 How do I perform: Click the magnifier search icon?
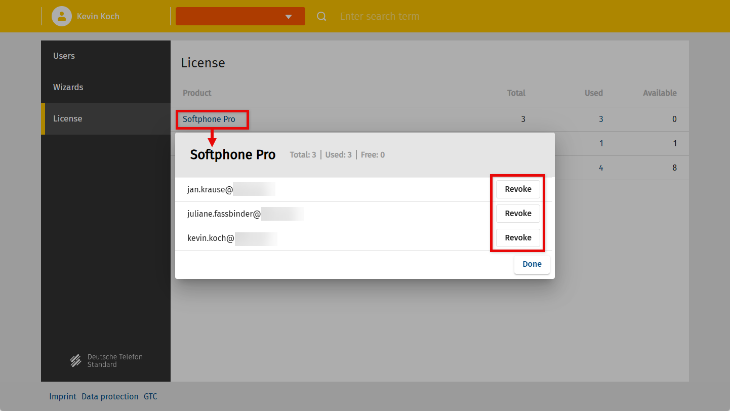(x=321, y=16)
